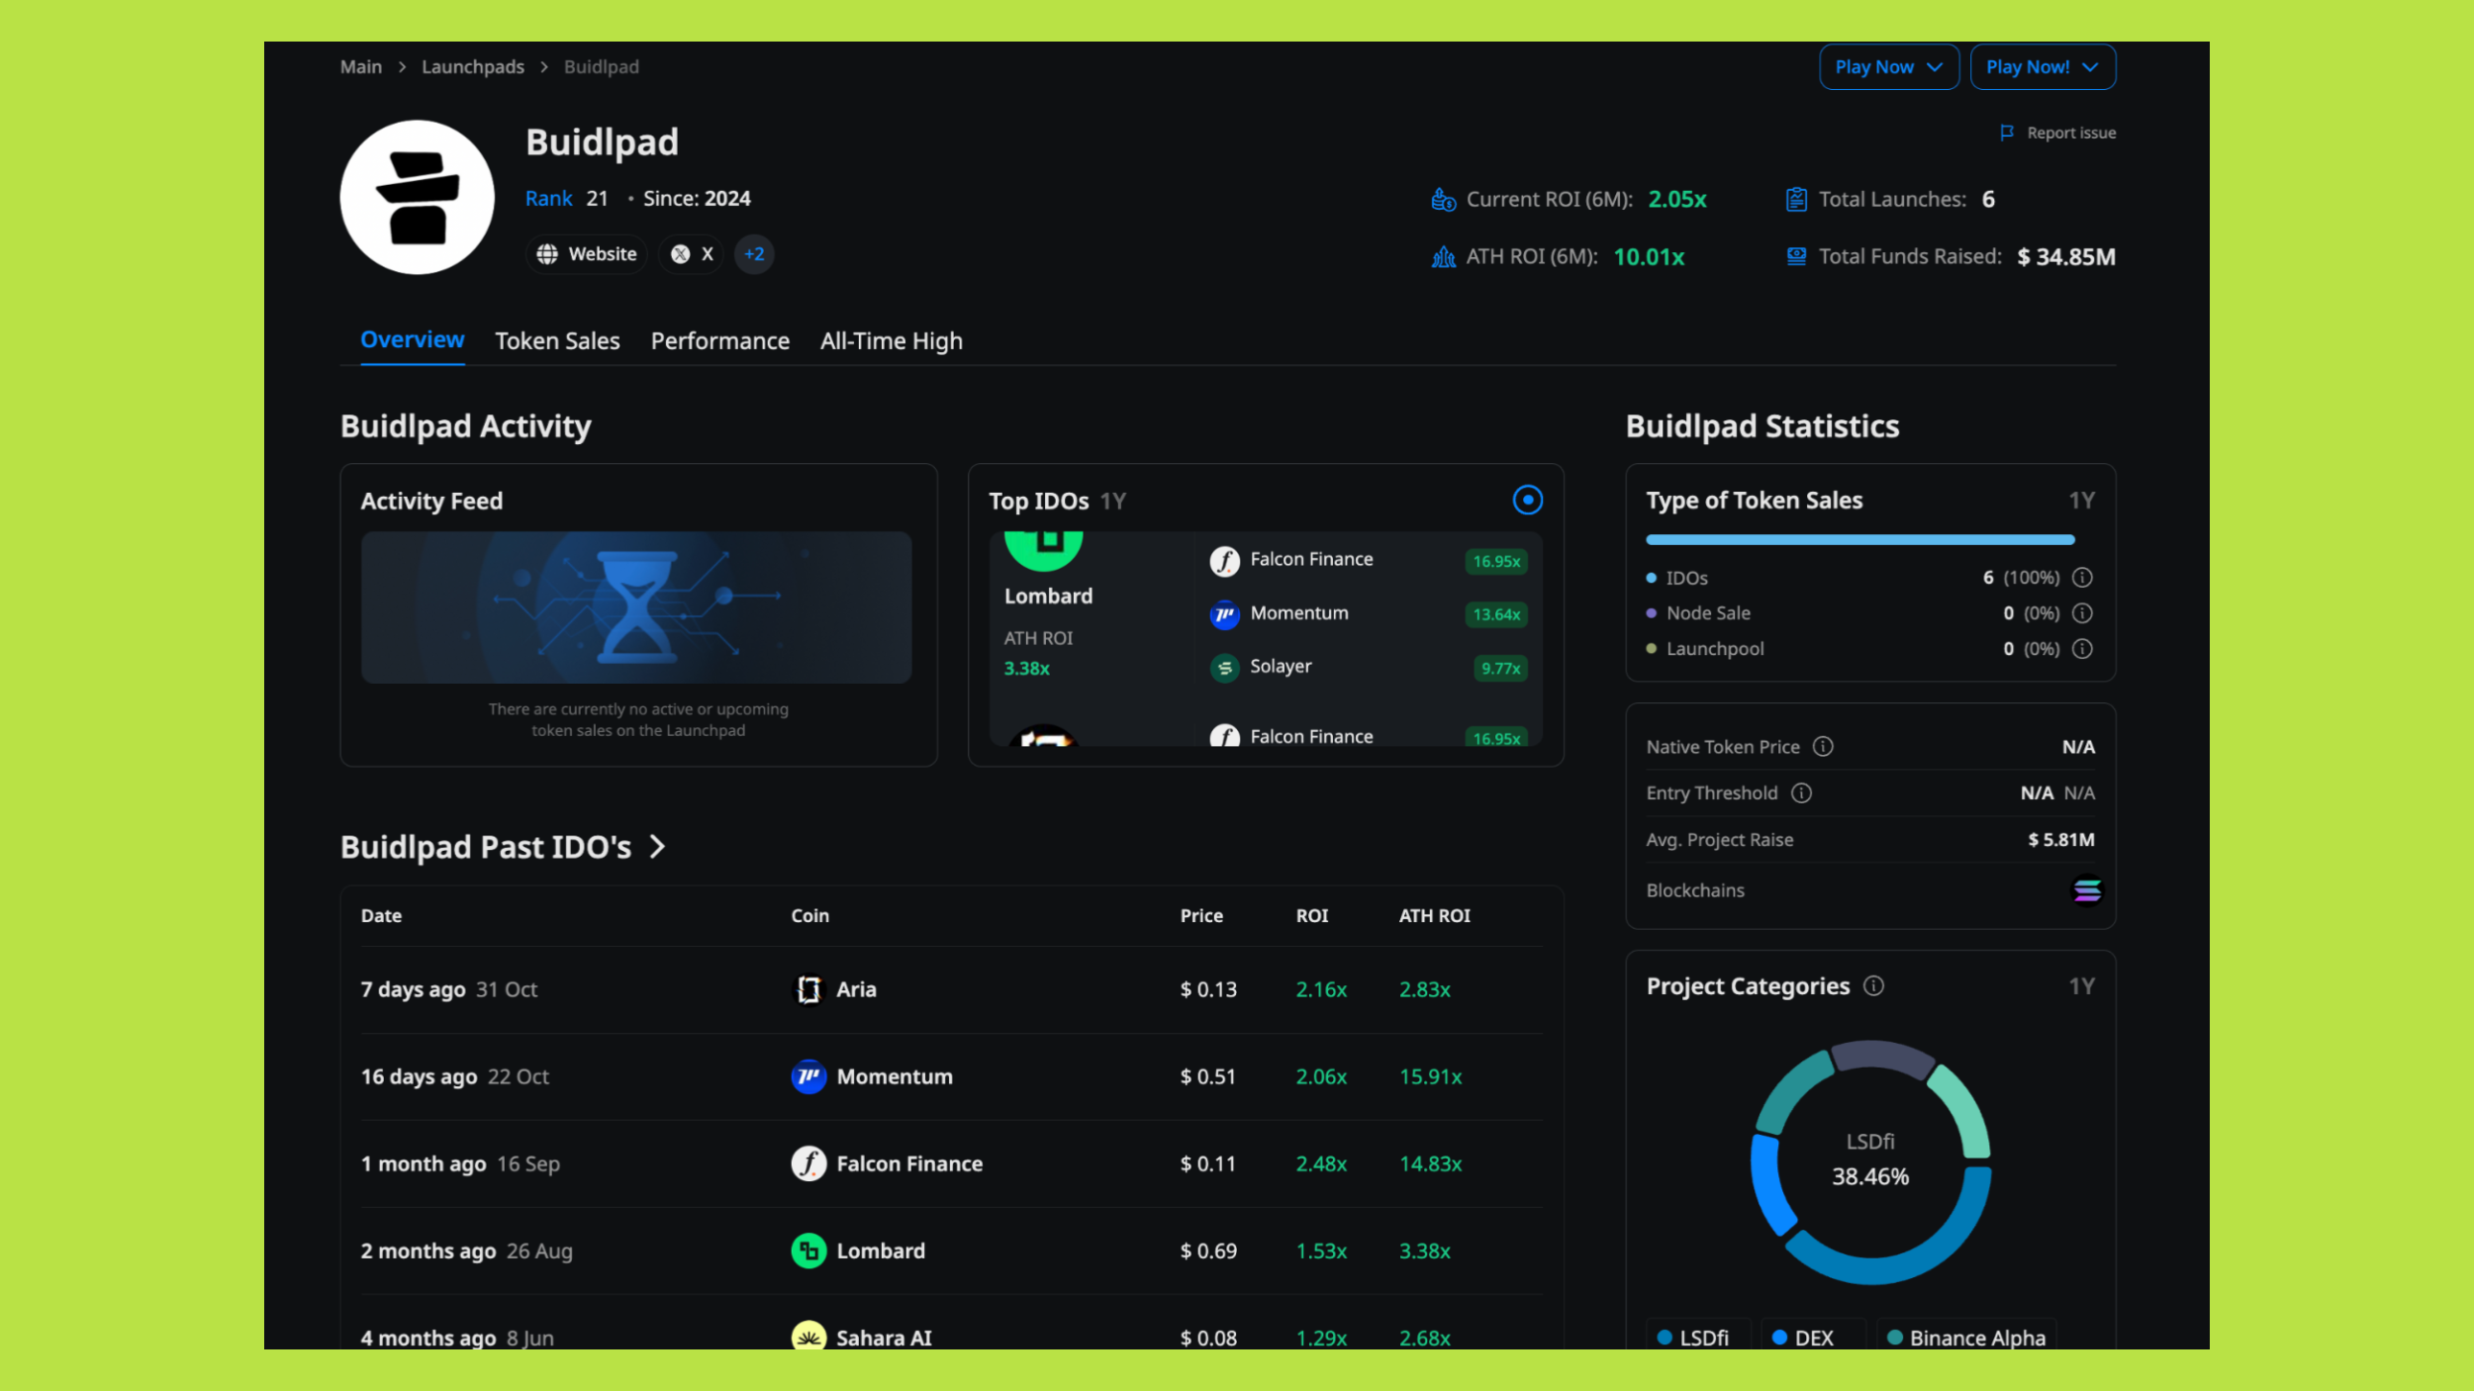Show the +2 more social links
Screen dimensions: 2474x1391
[754, 254]
